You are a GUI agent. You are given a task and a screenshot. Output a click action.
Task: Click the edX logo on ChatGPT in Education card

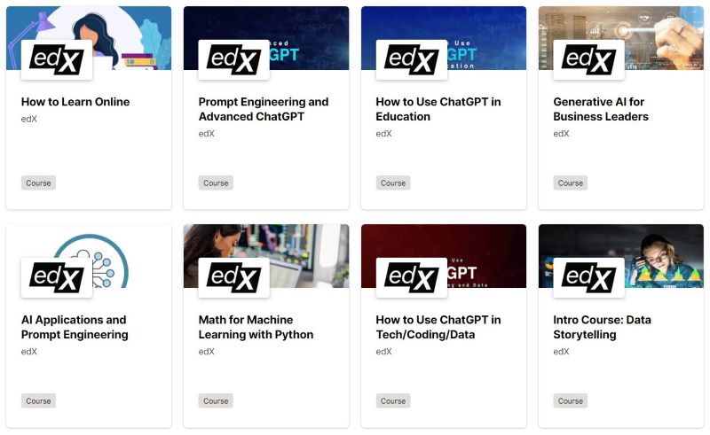pyautogui.click(x=411, y=59)
